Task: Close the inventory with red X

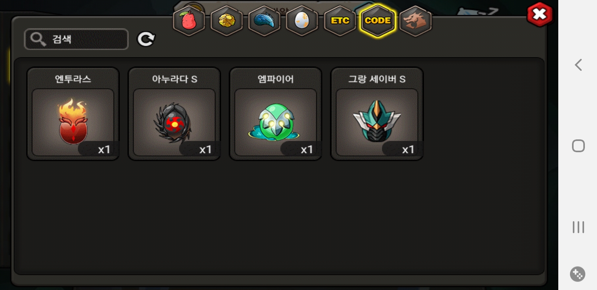Action: [x=540, y=15]
